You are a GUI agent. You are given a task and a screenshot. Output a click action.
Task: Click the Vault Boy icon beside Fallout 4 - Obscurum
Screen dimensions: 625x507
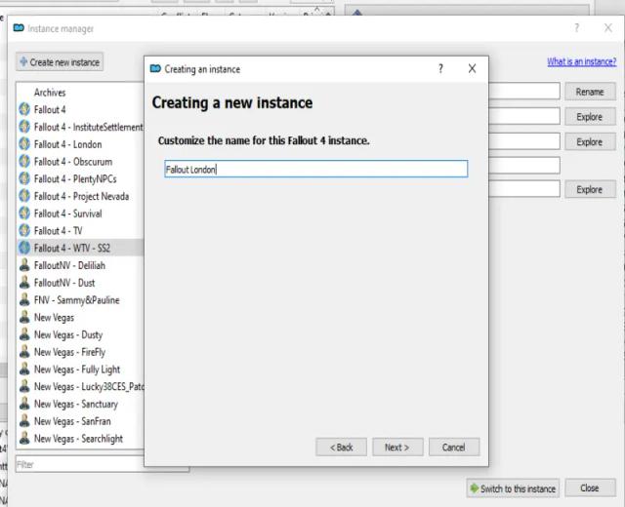(x=24, y=162)
